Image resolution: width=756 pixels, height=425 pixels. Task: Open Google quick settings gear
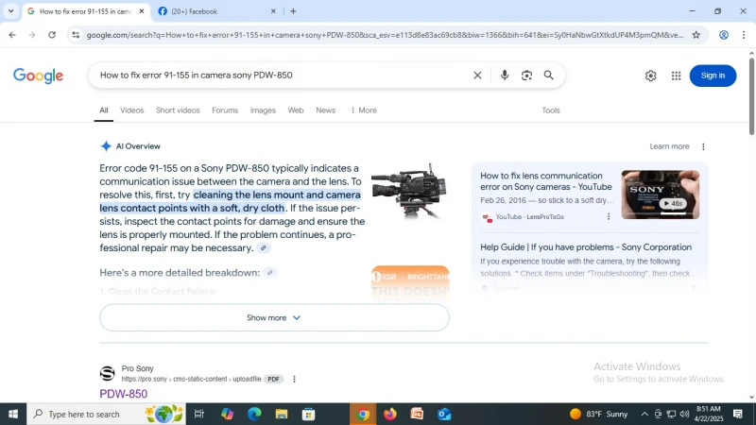click(650, 76)
